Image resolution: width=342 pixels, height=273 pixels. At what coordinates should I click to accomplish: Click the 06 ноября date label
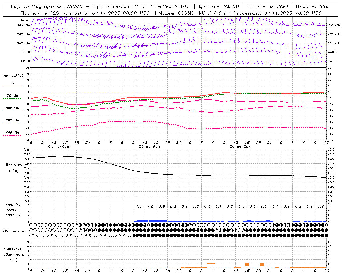pyautogui.click(x=240, y=147)
